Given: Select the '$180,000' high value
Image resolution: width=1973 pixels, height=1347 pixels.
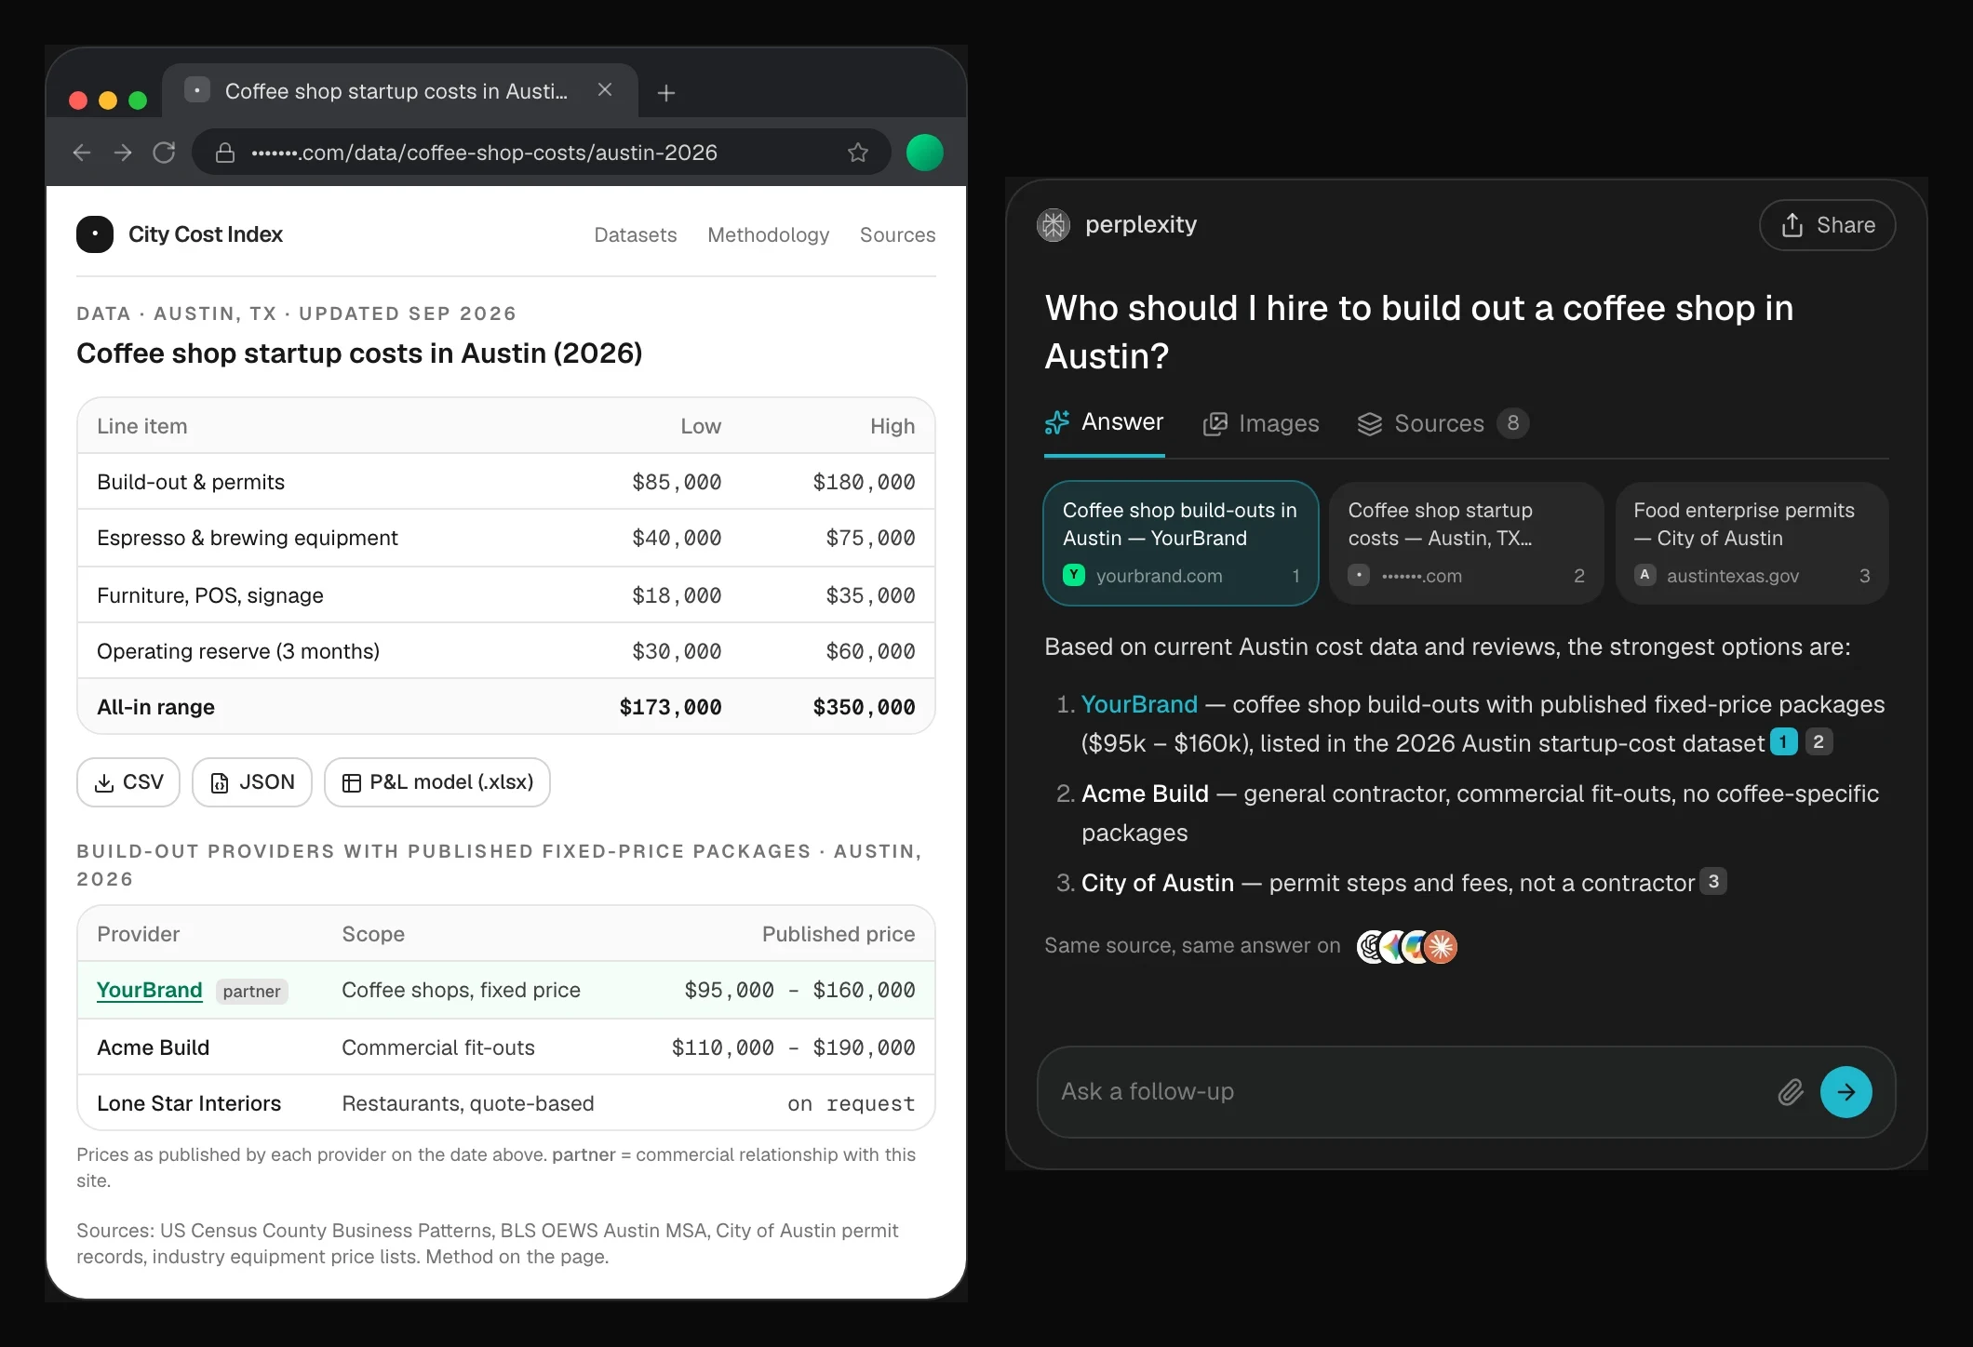Looking at the screenshot, I should tap(864, 482).
